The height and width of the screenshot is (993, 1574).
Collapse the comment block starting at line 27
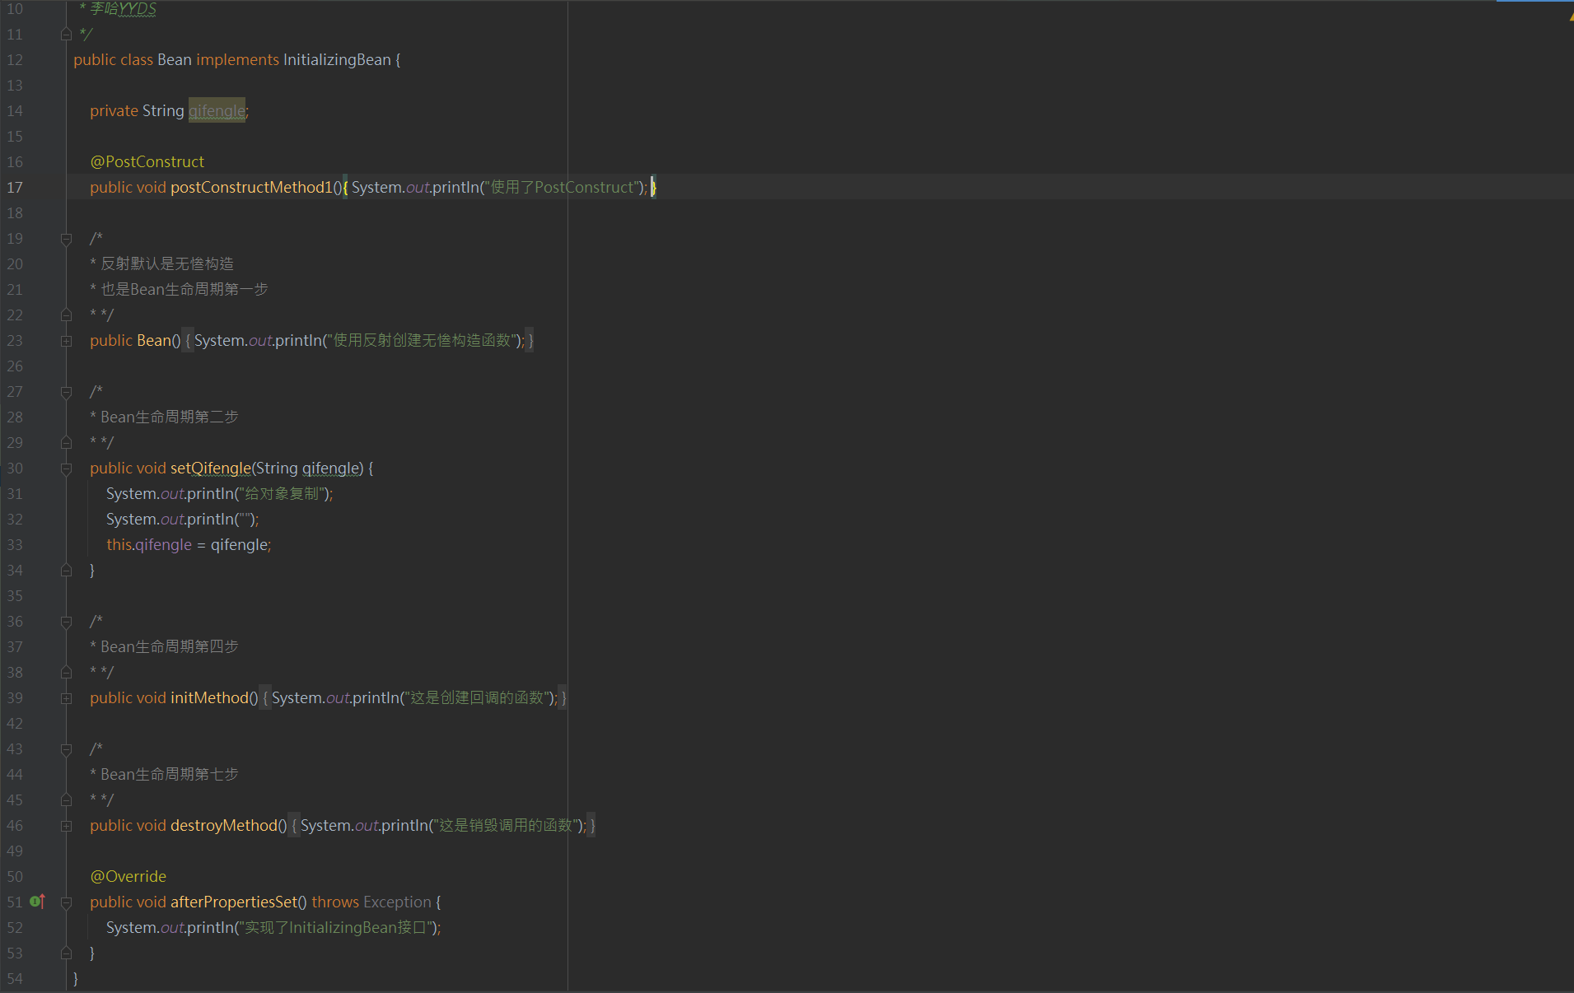pyautogui.click(x=66, y=392)
